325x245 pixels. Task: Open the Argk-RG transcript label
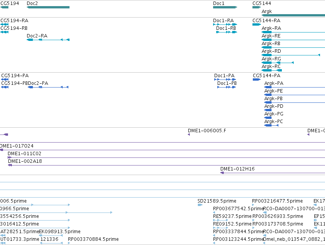271,59
